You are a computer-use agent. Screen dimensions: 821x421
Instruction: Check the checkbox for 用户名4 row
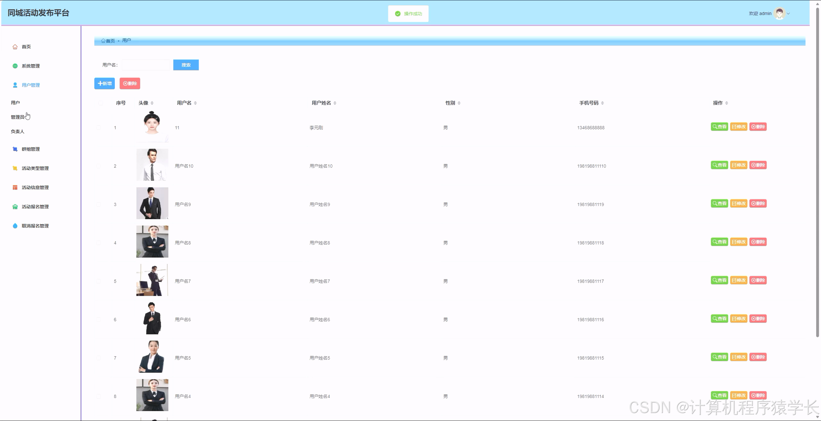point(98,397)
